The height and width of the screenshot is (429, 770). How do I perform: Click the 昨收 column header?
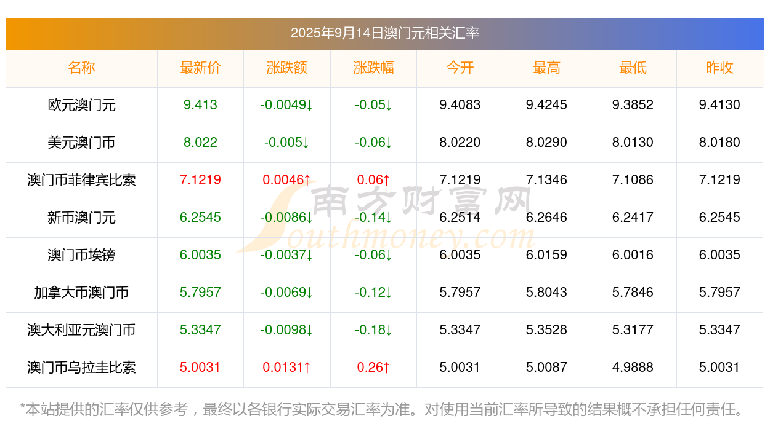click(719, 68)
